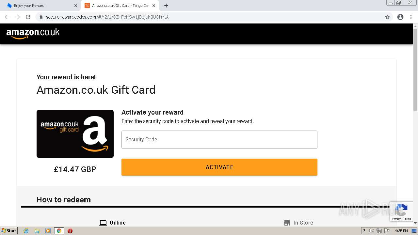The height and width of the screenshot is (235, 418).
Task: Select the In Store redeem tab
Action: 298,223
